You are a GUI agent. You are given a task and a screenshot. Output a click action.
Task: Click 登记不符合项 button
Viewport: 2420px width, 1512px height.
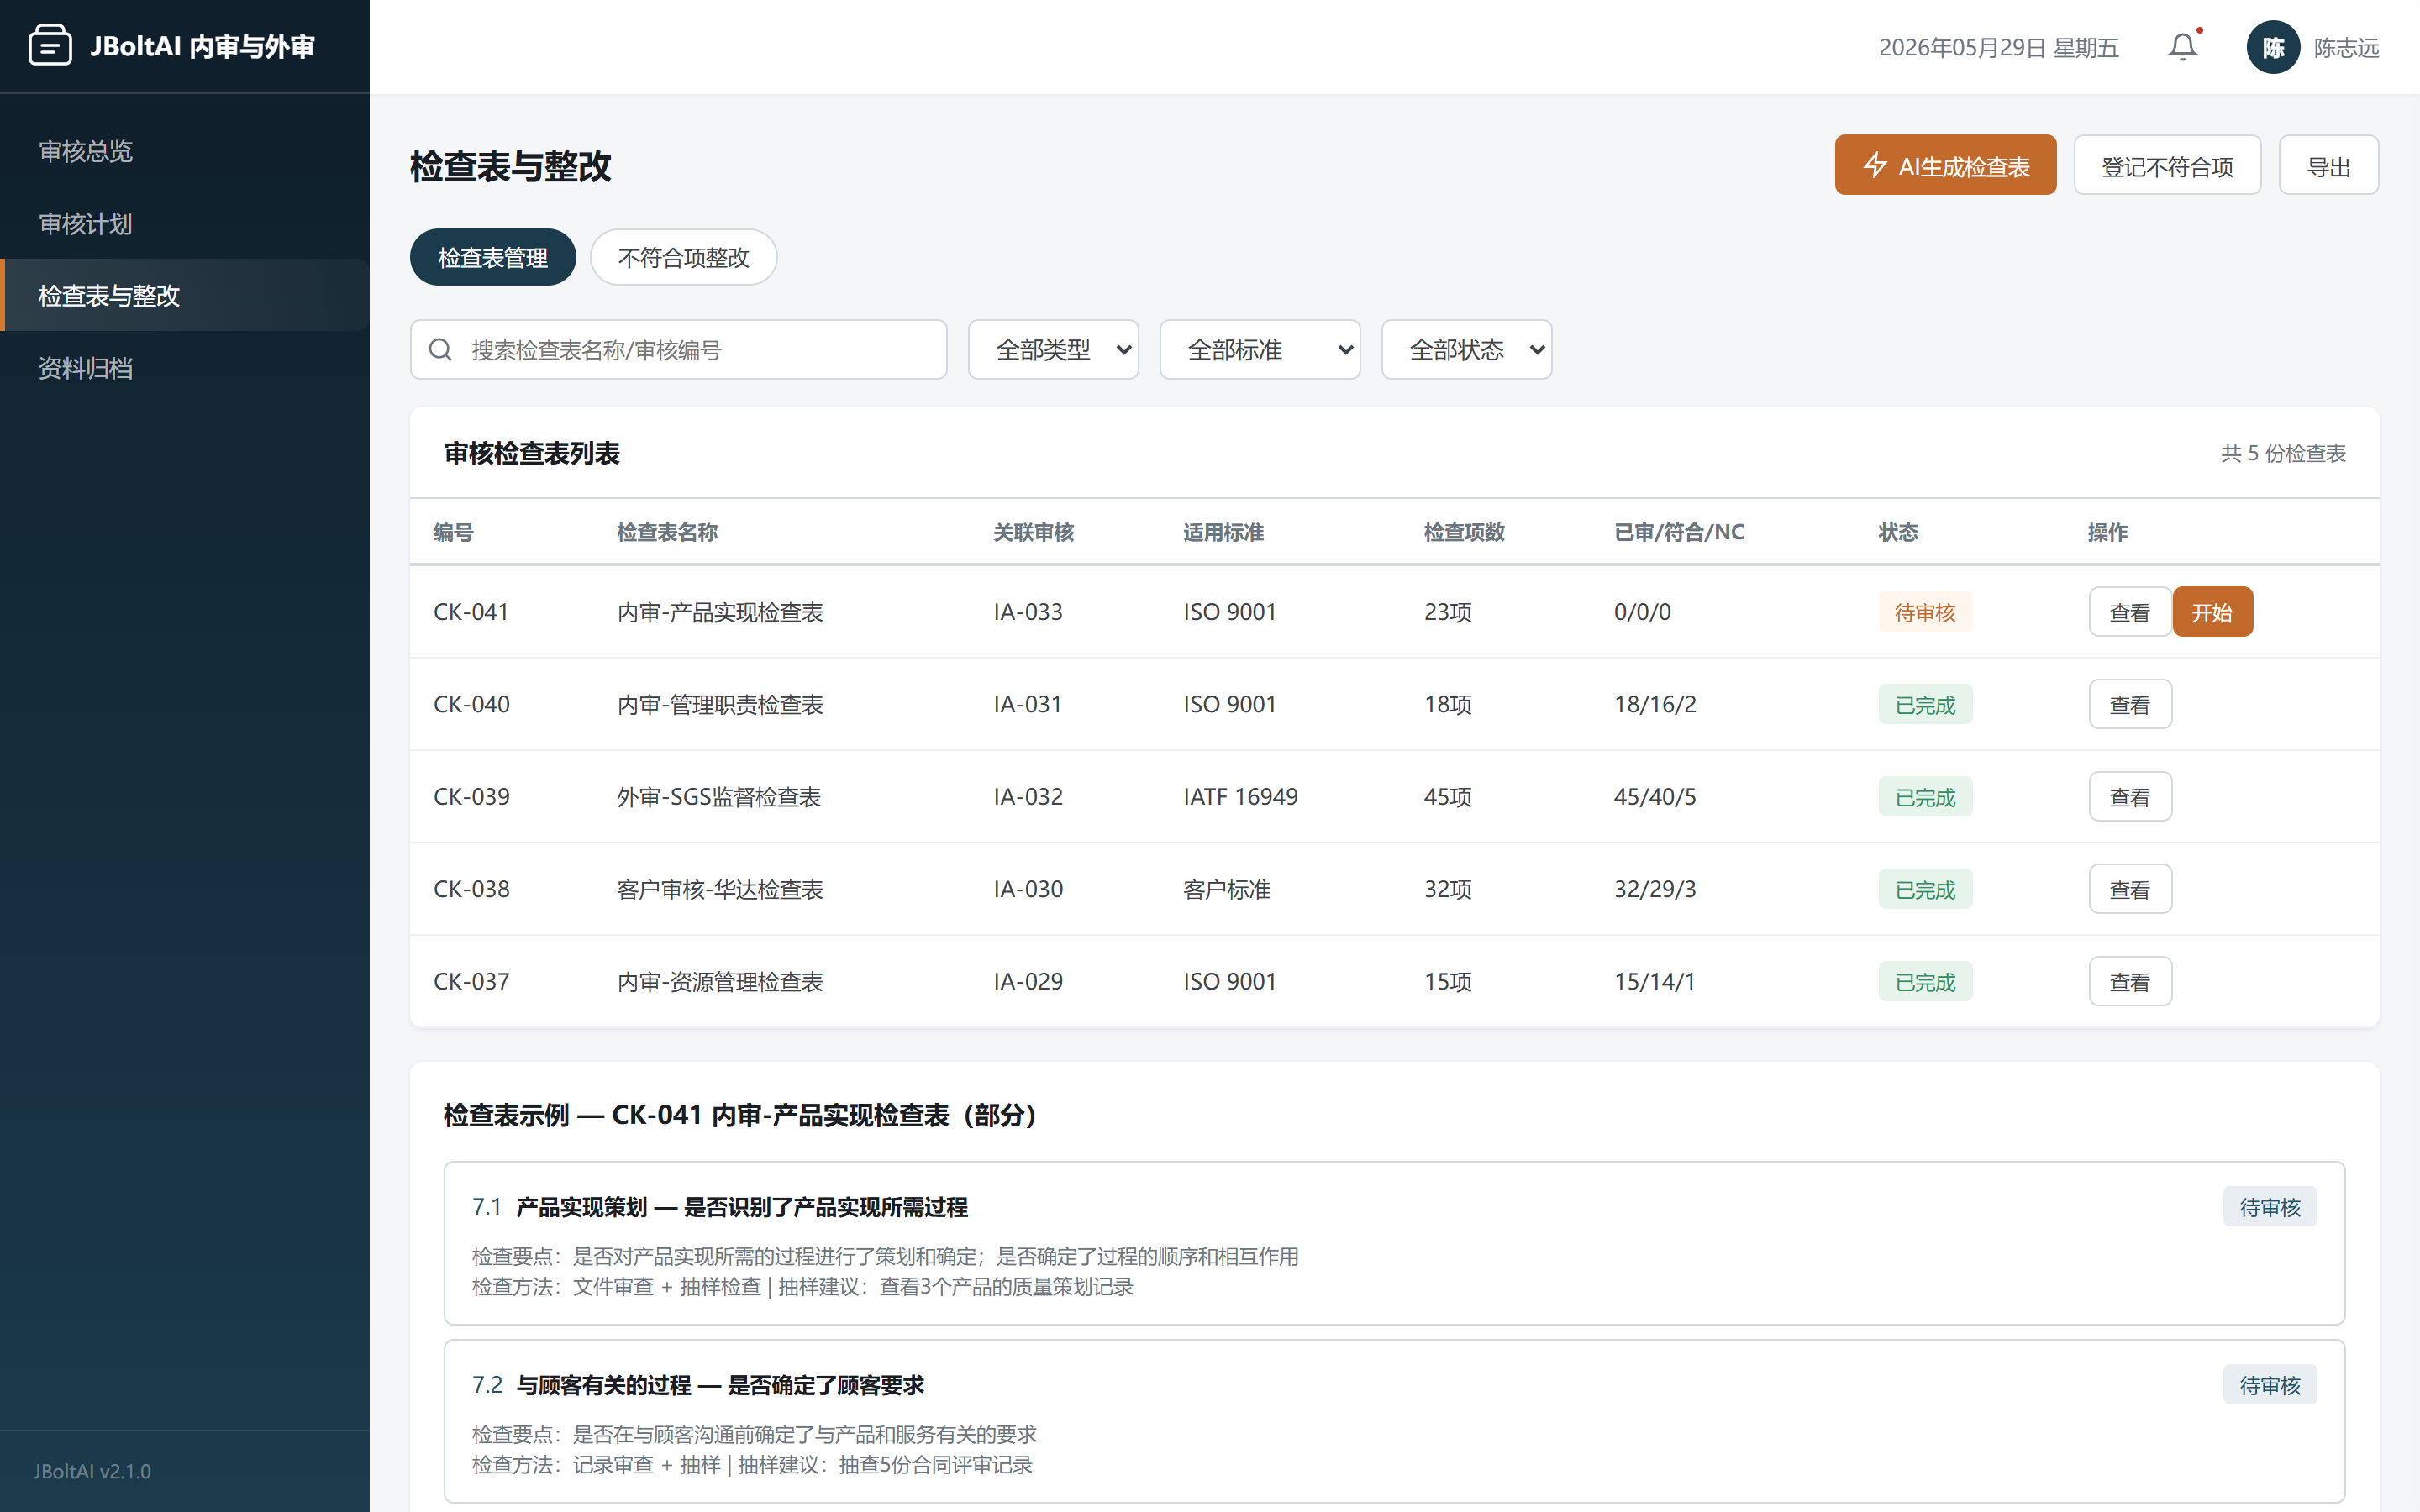[x=2167, y=165]
